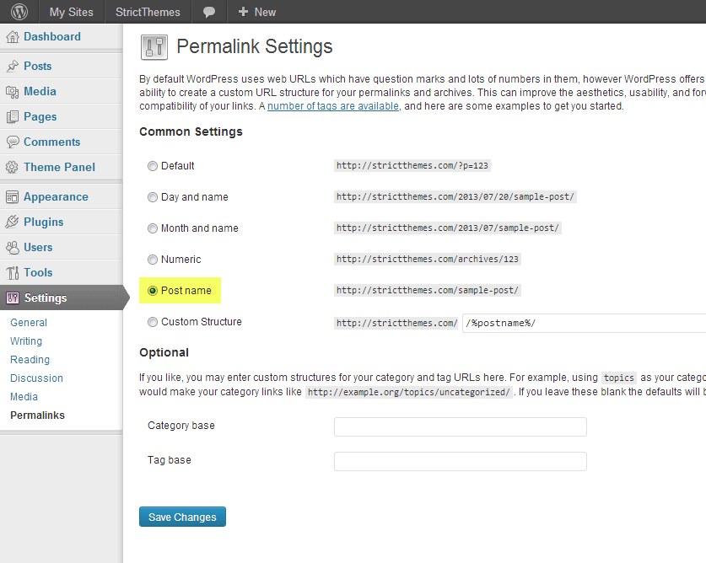This screenshot has width=706, height=563.
Task: Click the Dashboard home icon
Action: coord(13,37)
